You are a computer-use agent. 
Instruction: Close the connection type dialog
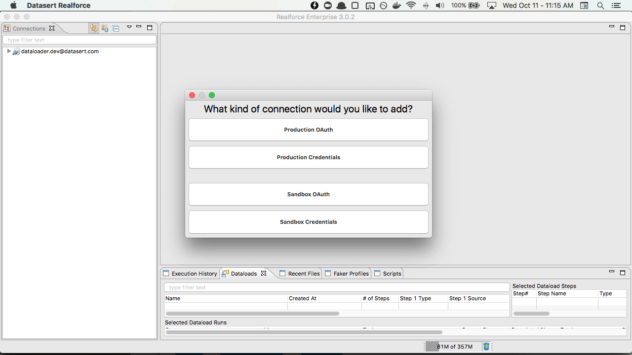click(x=192, y=95)
